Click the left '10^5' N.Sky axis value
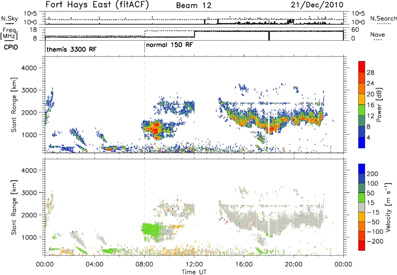 30,14
